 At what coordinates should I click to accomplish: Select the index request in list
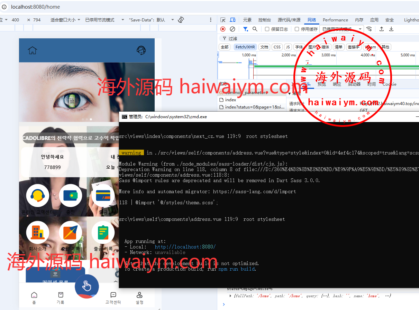point(231,100)
